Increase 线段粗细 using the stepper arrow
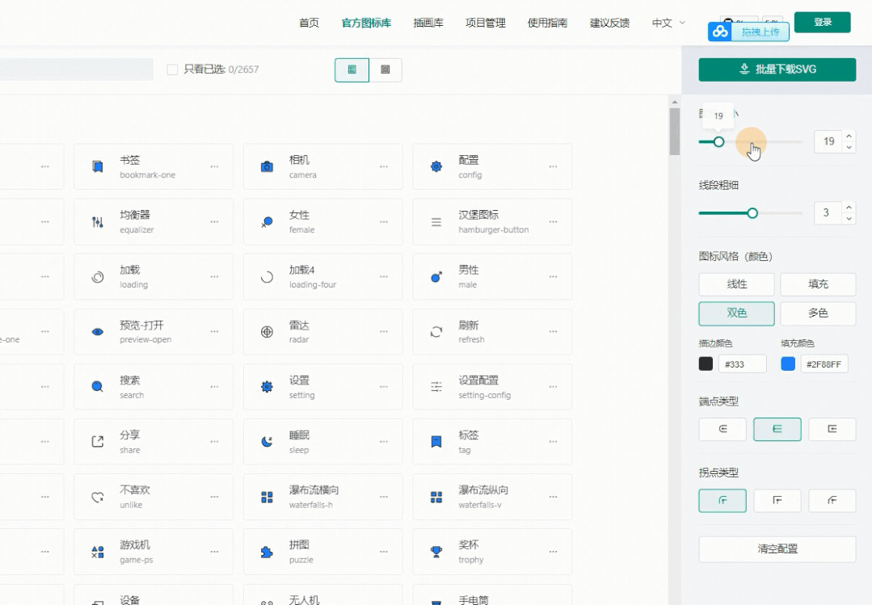This screenshot has width=872, height=605. [x=849, y=208]
